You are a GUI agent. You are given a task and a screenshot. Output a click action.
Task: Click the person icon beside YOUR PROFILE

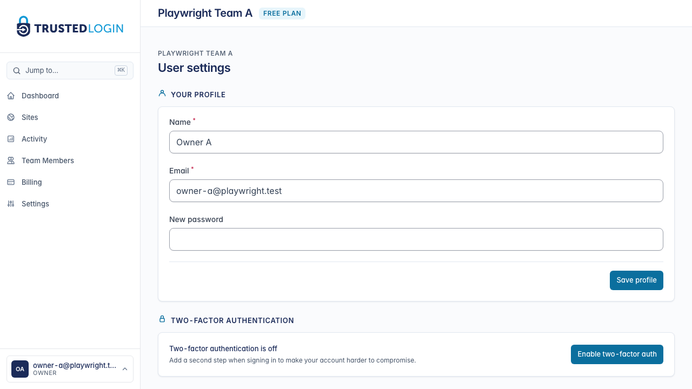tap(162, 93)
